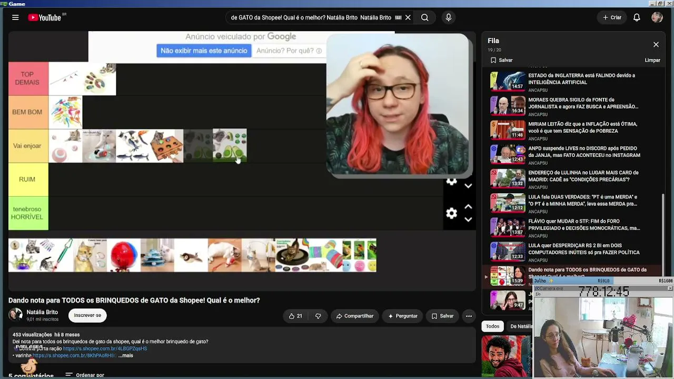Open the account avatar menu
The image size is (674, 379).
click(657, 17)
